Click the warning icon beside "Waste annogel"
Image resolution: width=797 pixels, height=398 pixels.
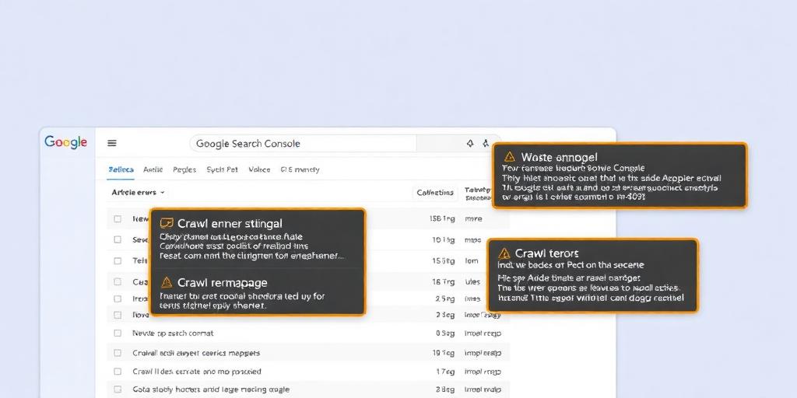510,157
